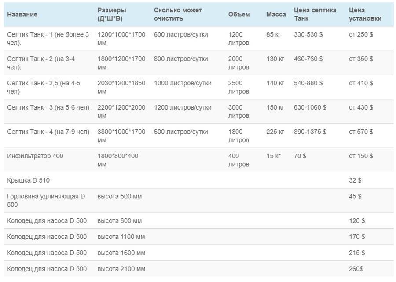Select the '460-760 $' price cell
Viewport: 396px width, 282px height.
coord(308,59)
